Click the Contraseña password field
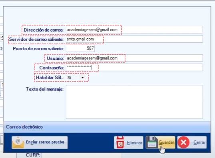Image resolution: width=215 pixels, height=158 pixels. pyautogui.click(x=134, y=67)
